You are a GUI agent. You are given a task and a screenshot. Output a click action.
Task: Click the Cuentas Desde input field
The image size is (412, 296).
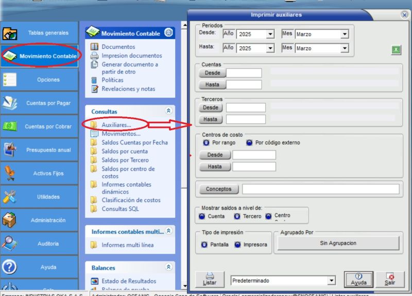(x=244, y=73)
